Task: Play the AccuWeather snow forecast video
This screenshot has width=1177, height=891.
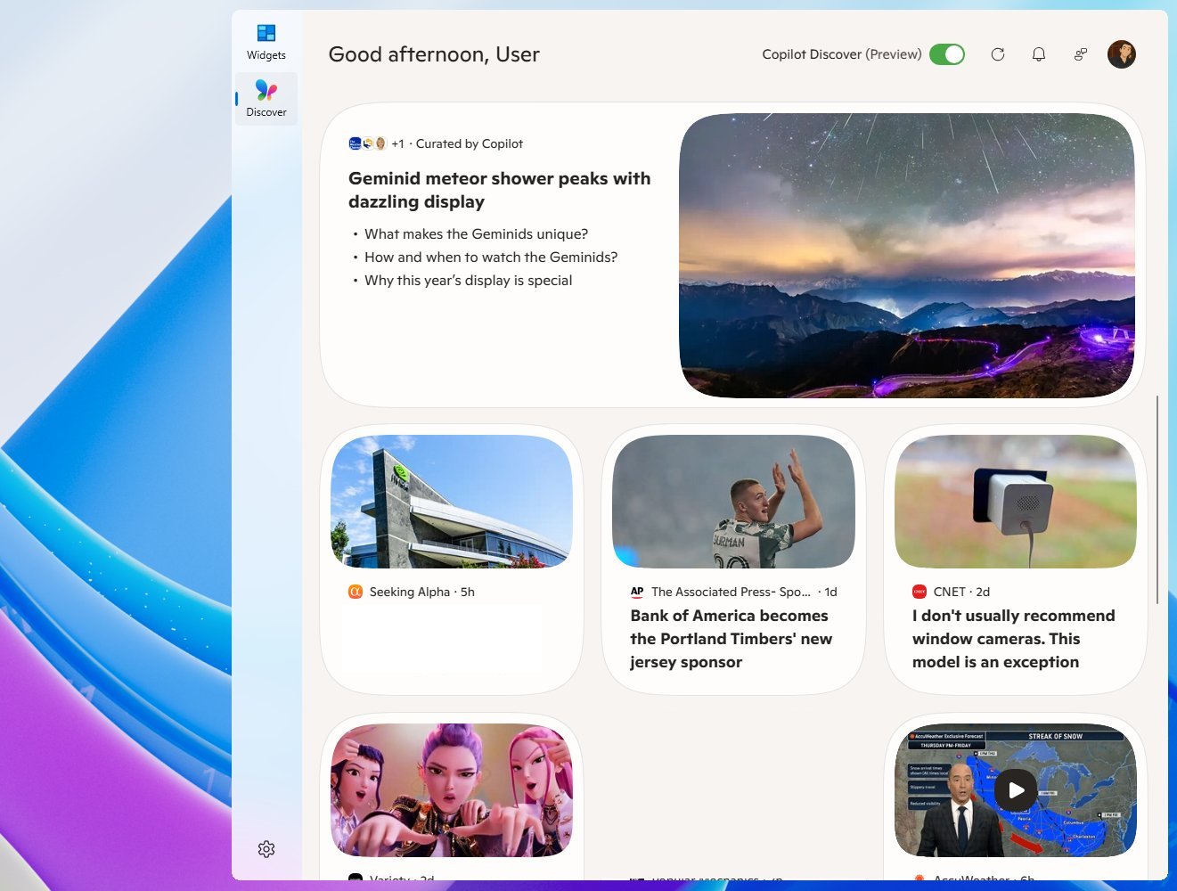Action: (1015, 789)
